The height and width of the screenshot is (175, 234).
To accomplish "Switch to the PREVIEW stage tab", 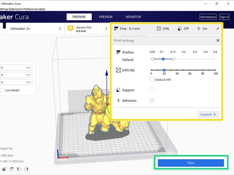I will tap(106, 17).
